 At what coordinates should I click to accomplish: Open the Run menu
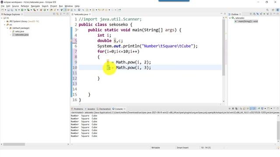[x=61, y=6]
